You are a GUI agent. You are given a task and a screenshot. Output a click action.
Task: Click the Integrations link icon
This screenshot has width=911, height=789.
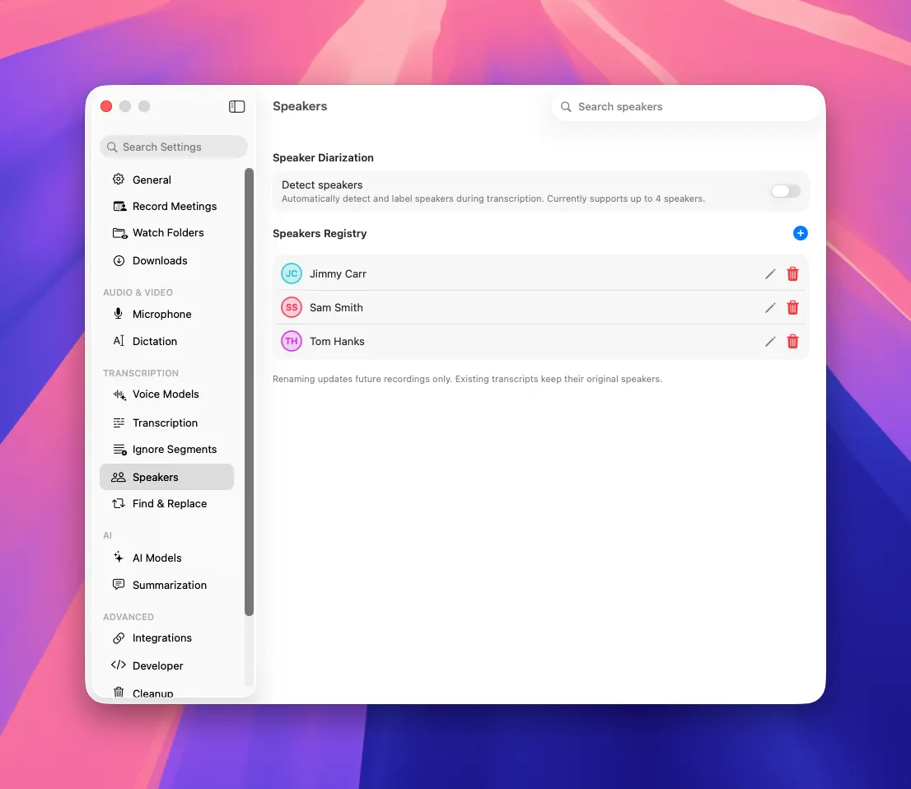click(x=119, y=638)
